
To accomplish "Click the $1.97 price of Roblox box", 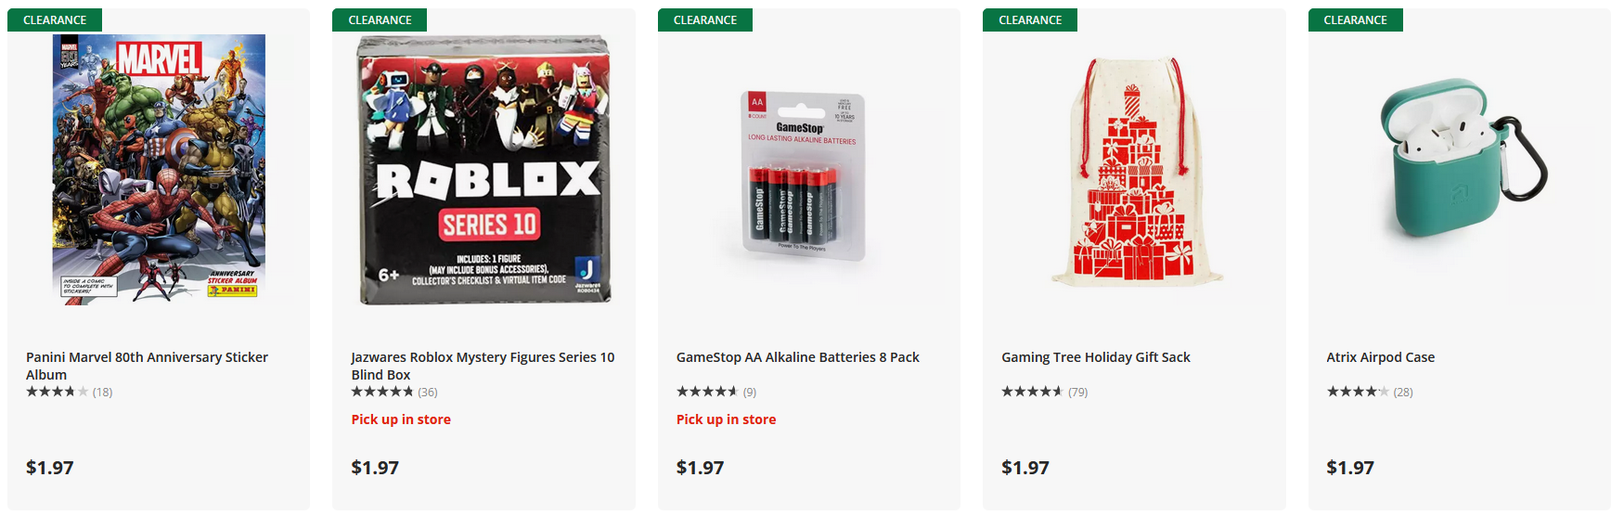I will (x=375, y=468).
